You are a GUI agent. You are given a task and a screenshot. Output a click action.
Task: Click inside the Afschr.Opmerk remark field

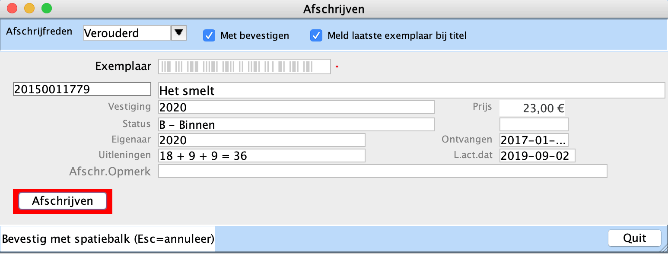[x=382, y=171]
